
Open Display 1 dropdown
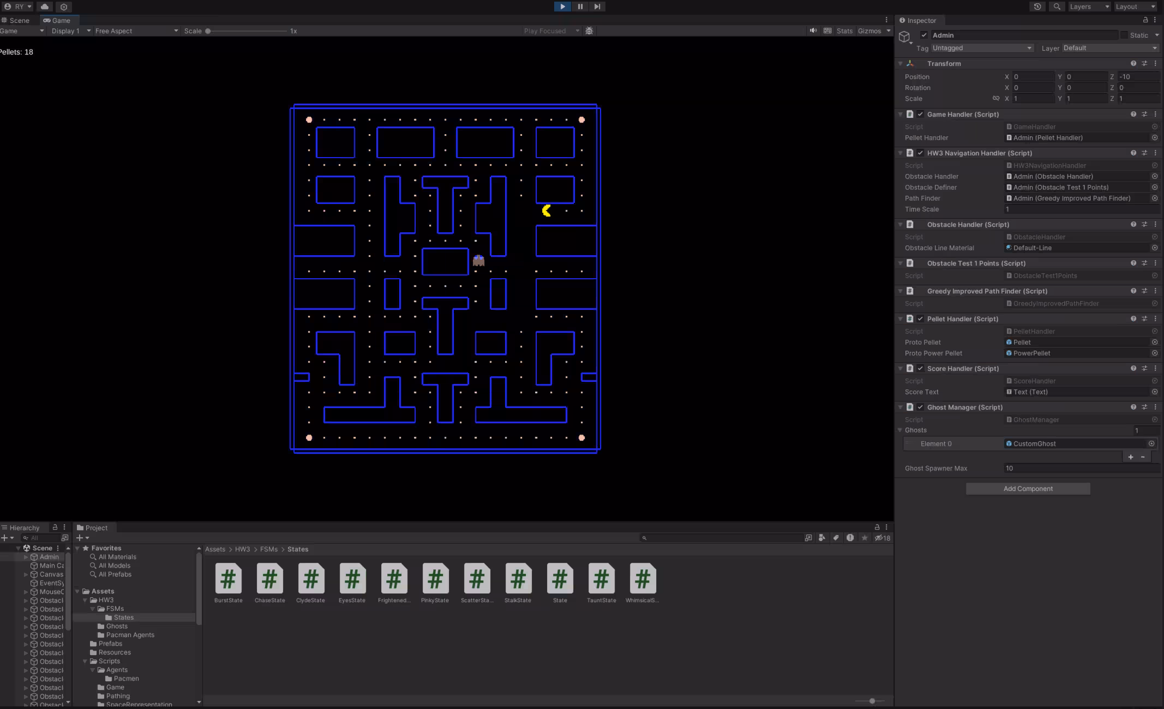70,31
